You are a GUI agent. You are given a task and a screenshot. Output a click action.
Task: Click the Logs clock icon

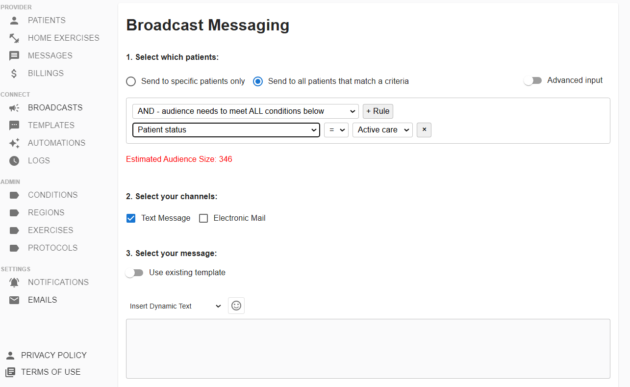coord(14,161)
